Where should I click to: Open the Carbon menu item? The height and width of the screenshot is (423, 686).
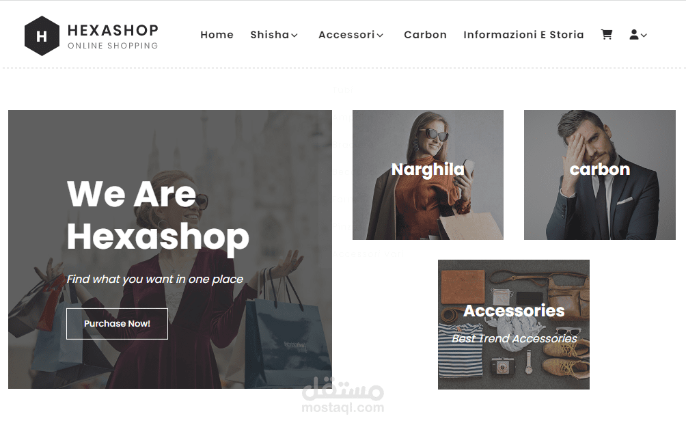[x=425, y=35]
